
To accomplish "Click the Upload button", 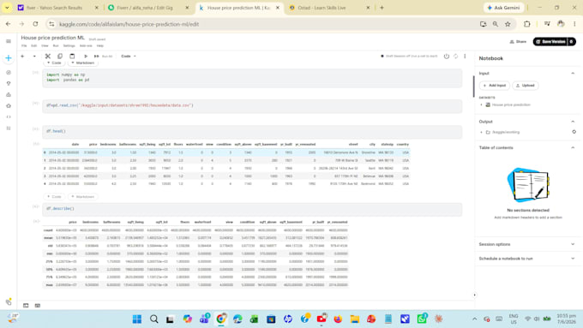I will pyautogui.click(x=526, y=86).
